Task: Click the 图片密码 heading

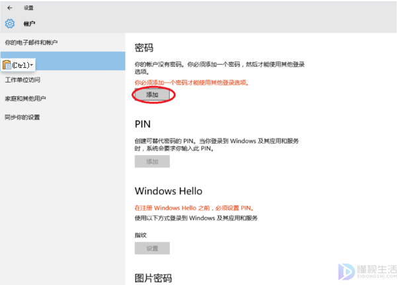Action: click(x=153, y=278)
